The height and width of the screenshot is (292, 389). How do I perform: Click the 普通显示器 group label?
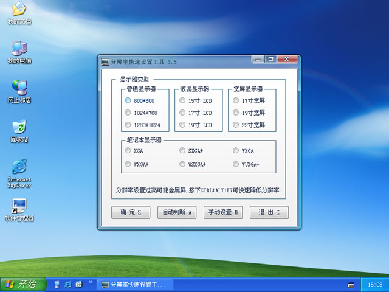[141, 89]
